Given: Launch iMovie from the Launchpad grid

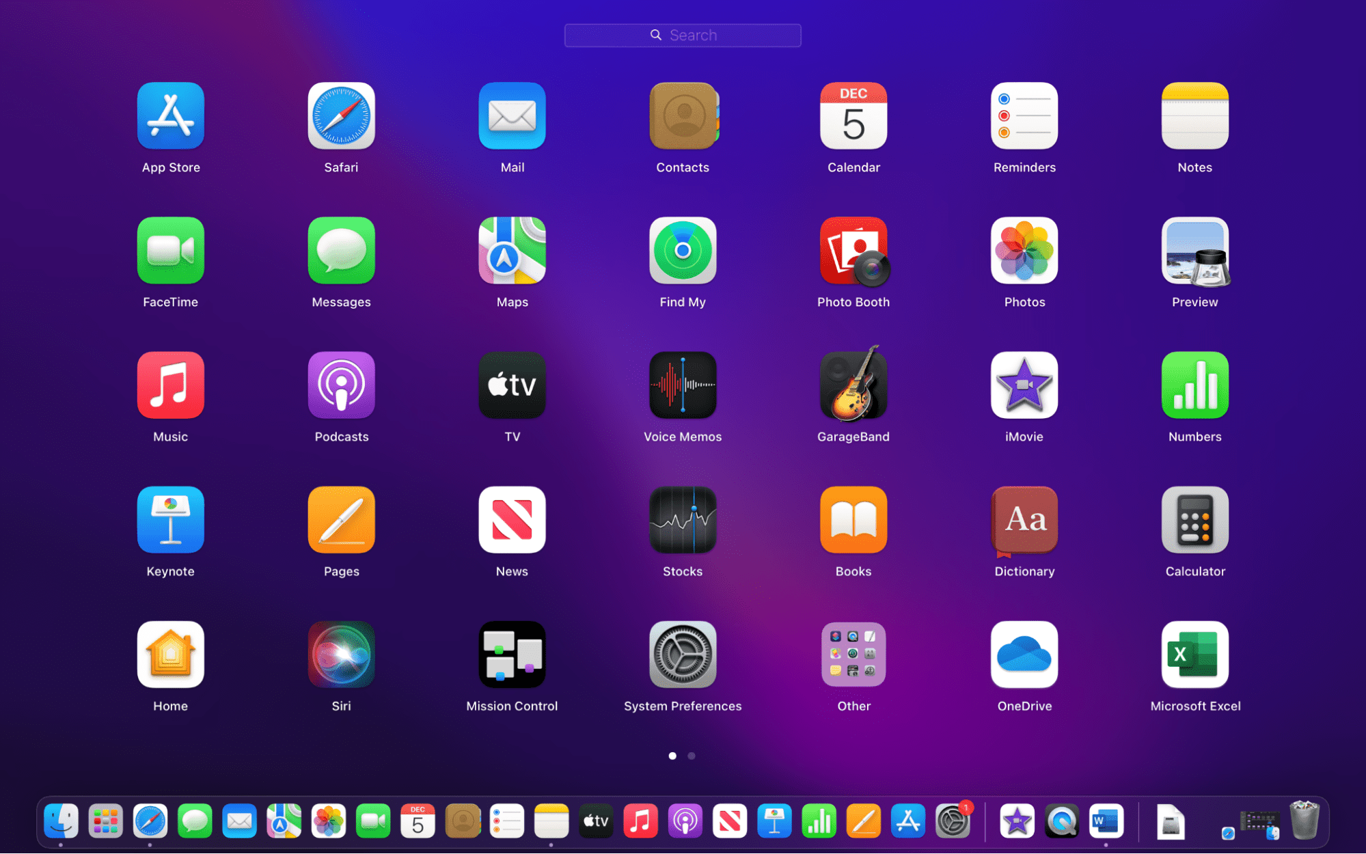Looking at the screenshot, I should (x=1024, y=385).
